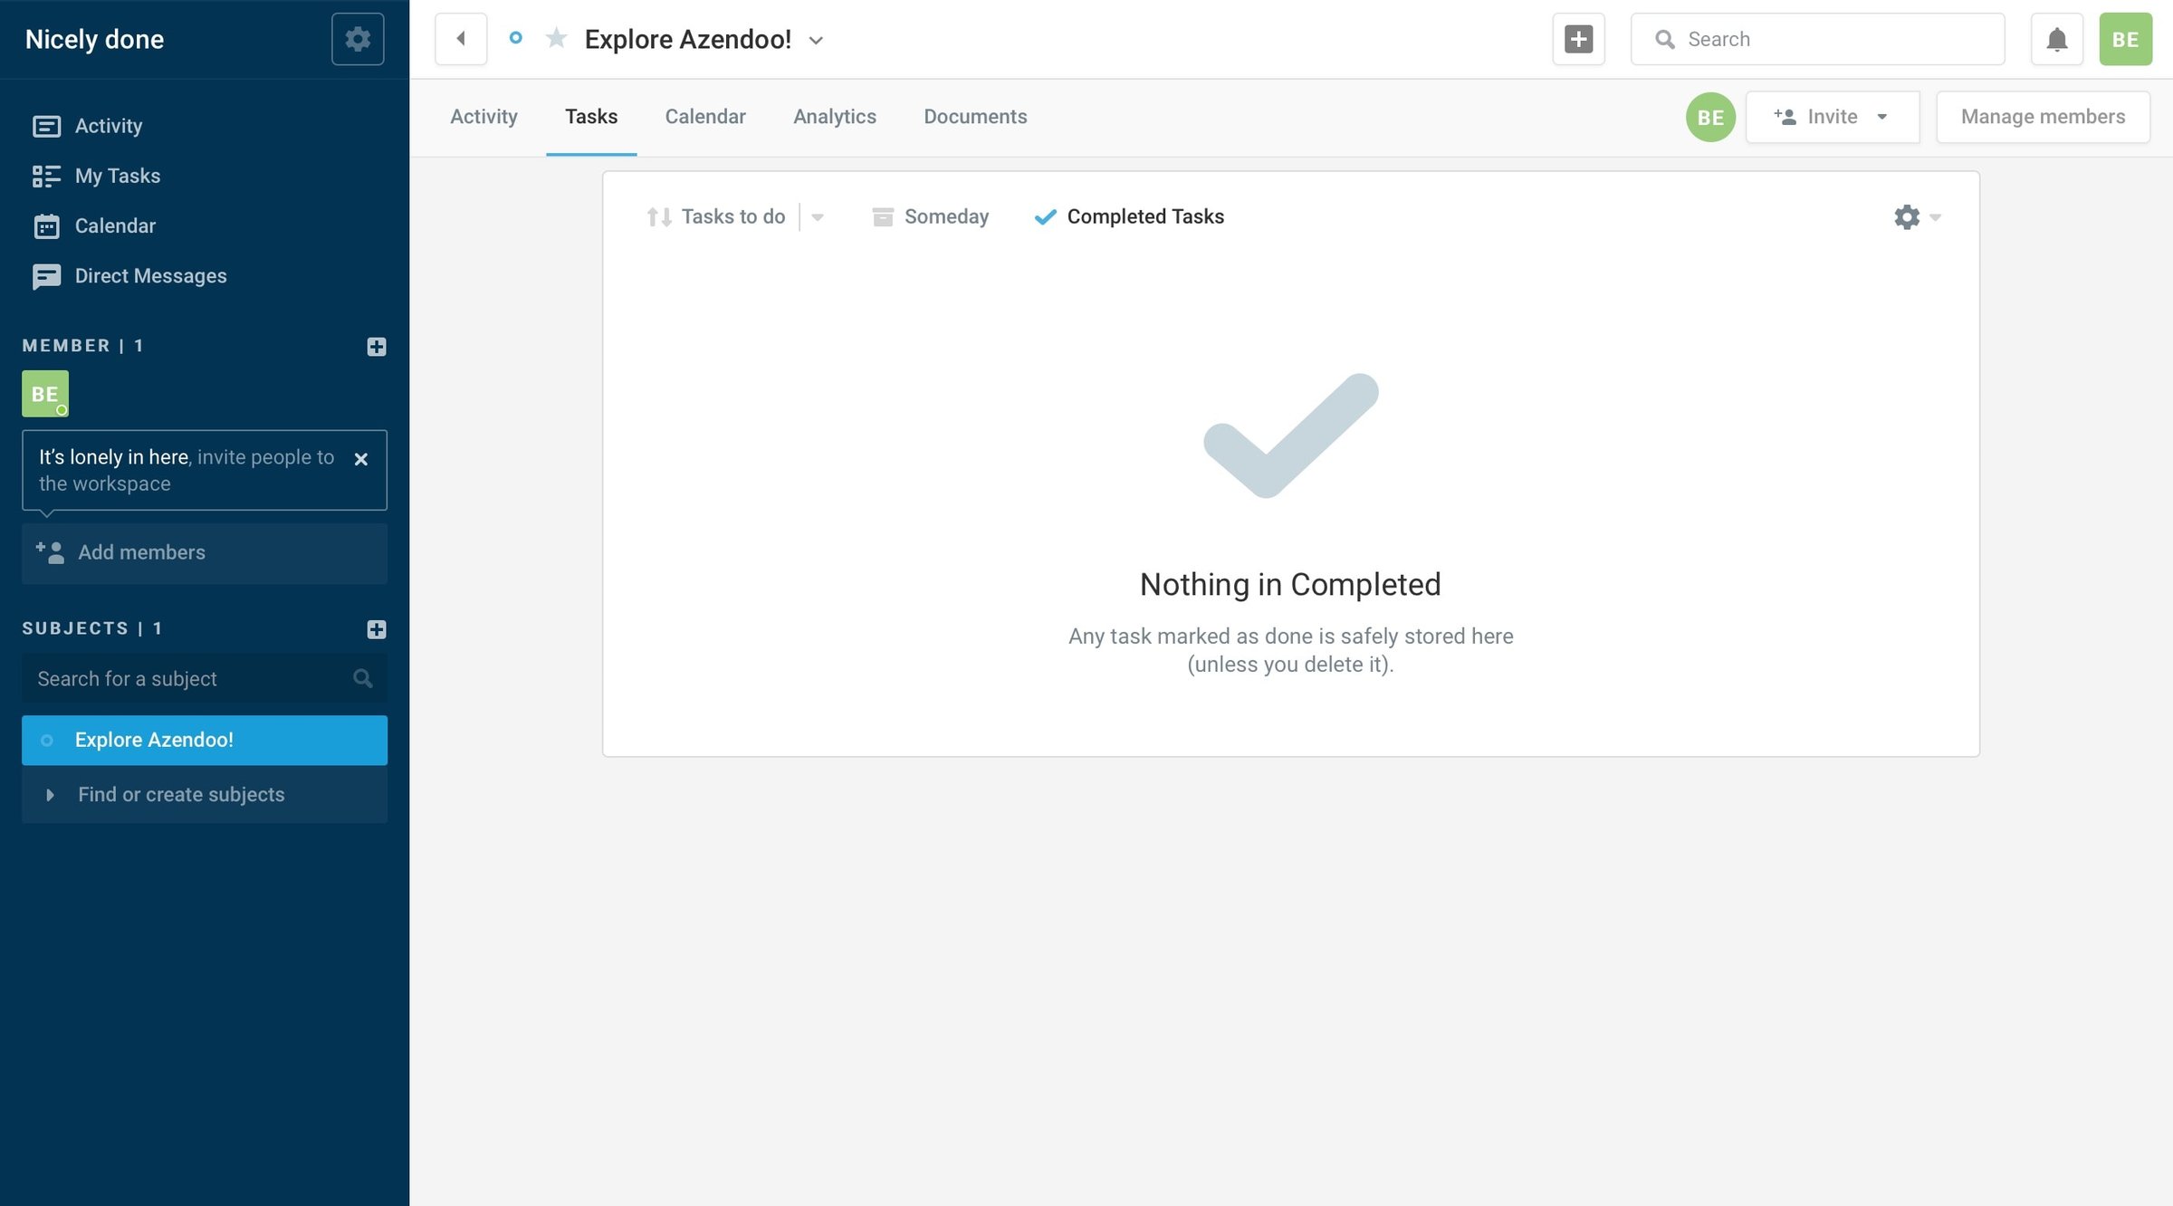Click the subject search magnifier icon

click(362, 678)
